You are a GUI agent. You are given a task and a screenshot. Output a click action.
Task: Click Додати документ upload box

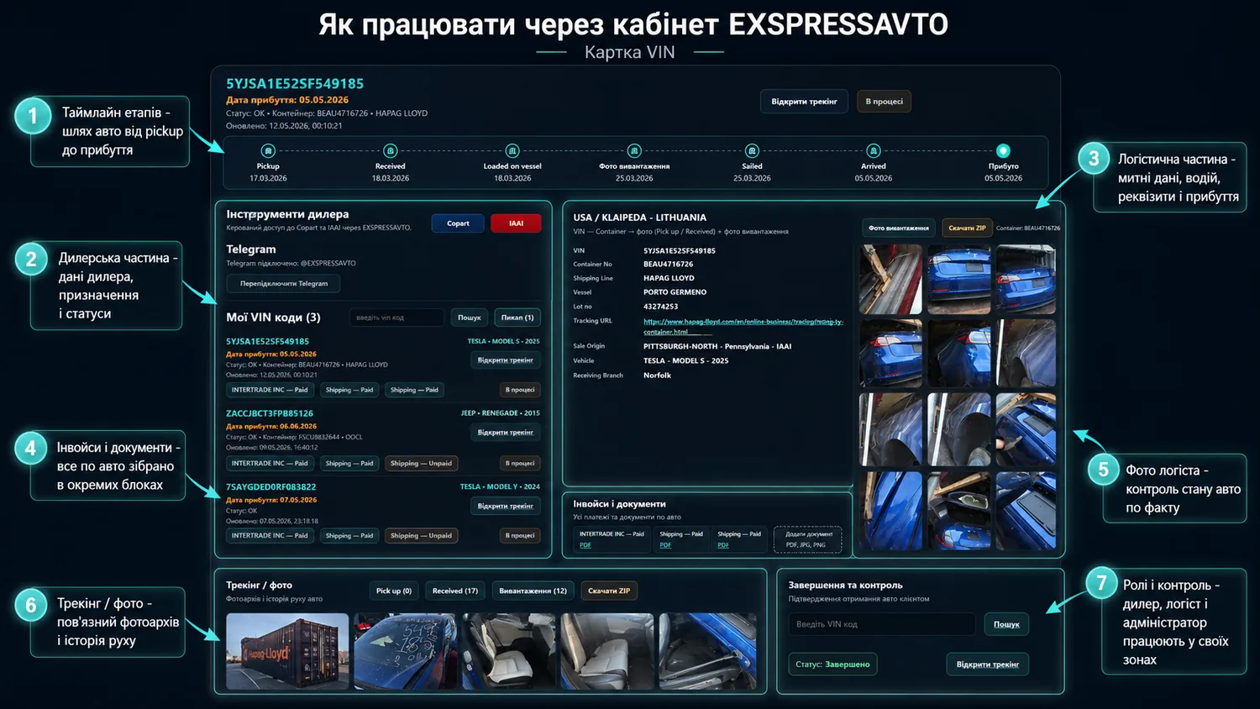[x=808, y=539]
